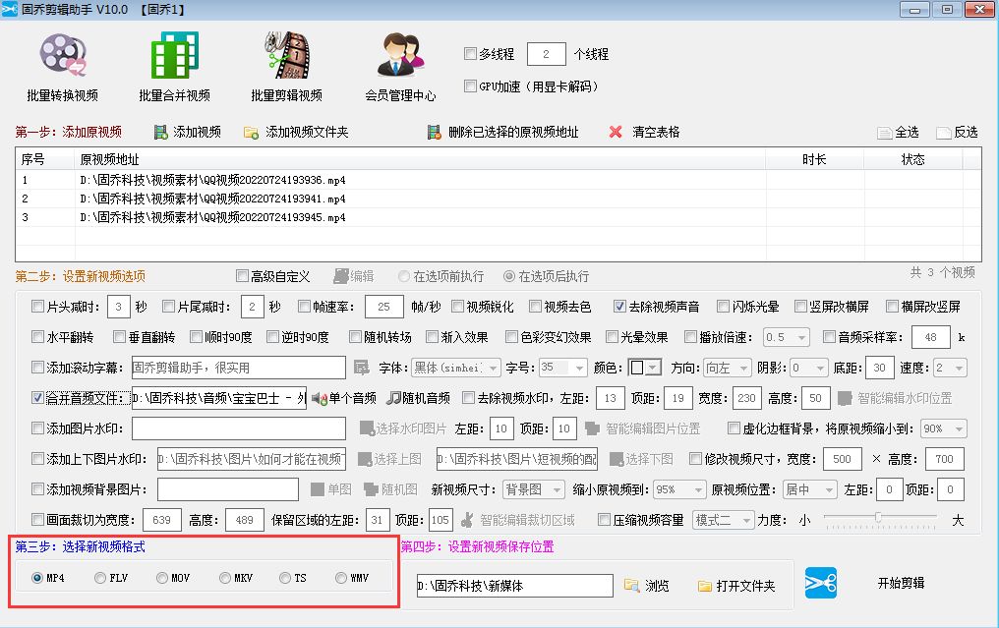
Task: Click 打开文件夹 folder icon
Action: point(705,586)
